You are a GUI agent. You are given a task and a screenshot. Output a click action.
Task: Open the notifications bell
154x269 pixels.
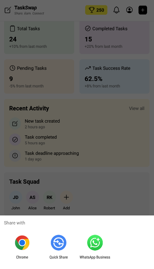click(x=117, y=10)
